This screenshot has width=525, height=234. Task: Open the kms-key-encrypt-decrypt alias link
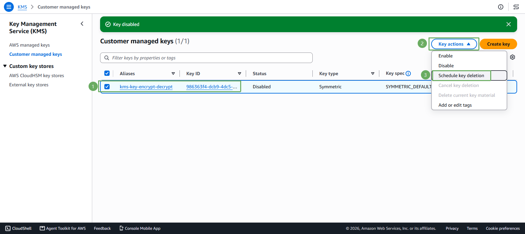pos(146,87)
